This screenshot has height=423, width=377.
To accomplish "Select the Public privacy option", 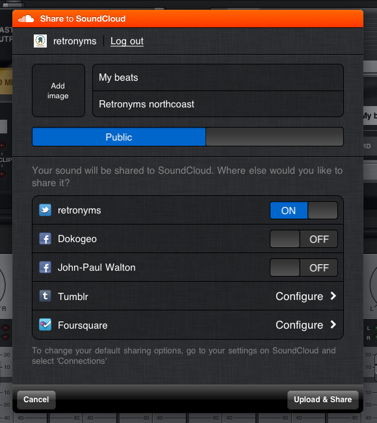I will click(119, 137).
